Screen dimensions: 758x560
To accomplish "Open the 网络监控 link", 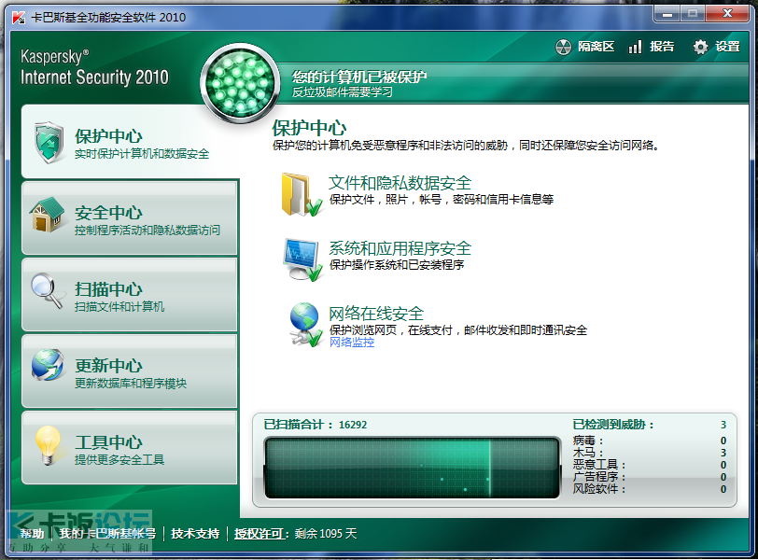I will click(352, 343).
